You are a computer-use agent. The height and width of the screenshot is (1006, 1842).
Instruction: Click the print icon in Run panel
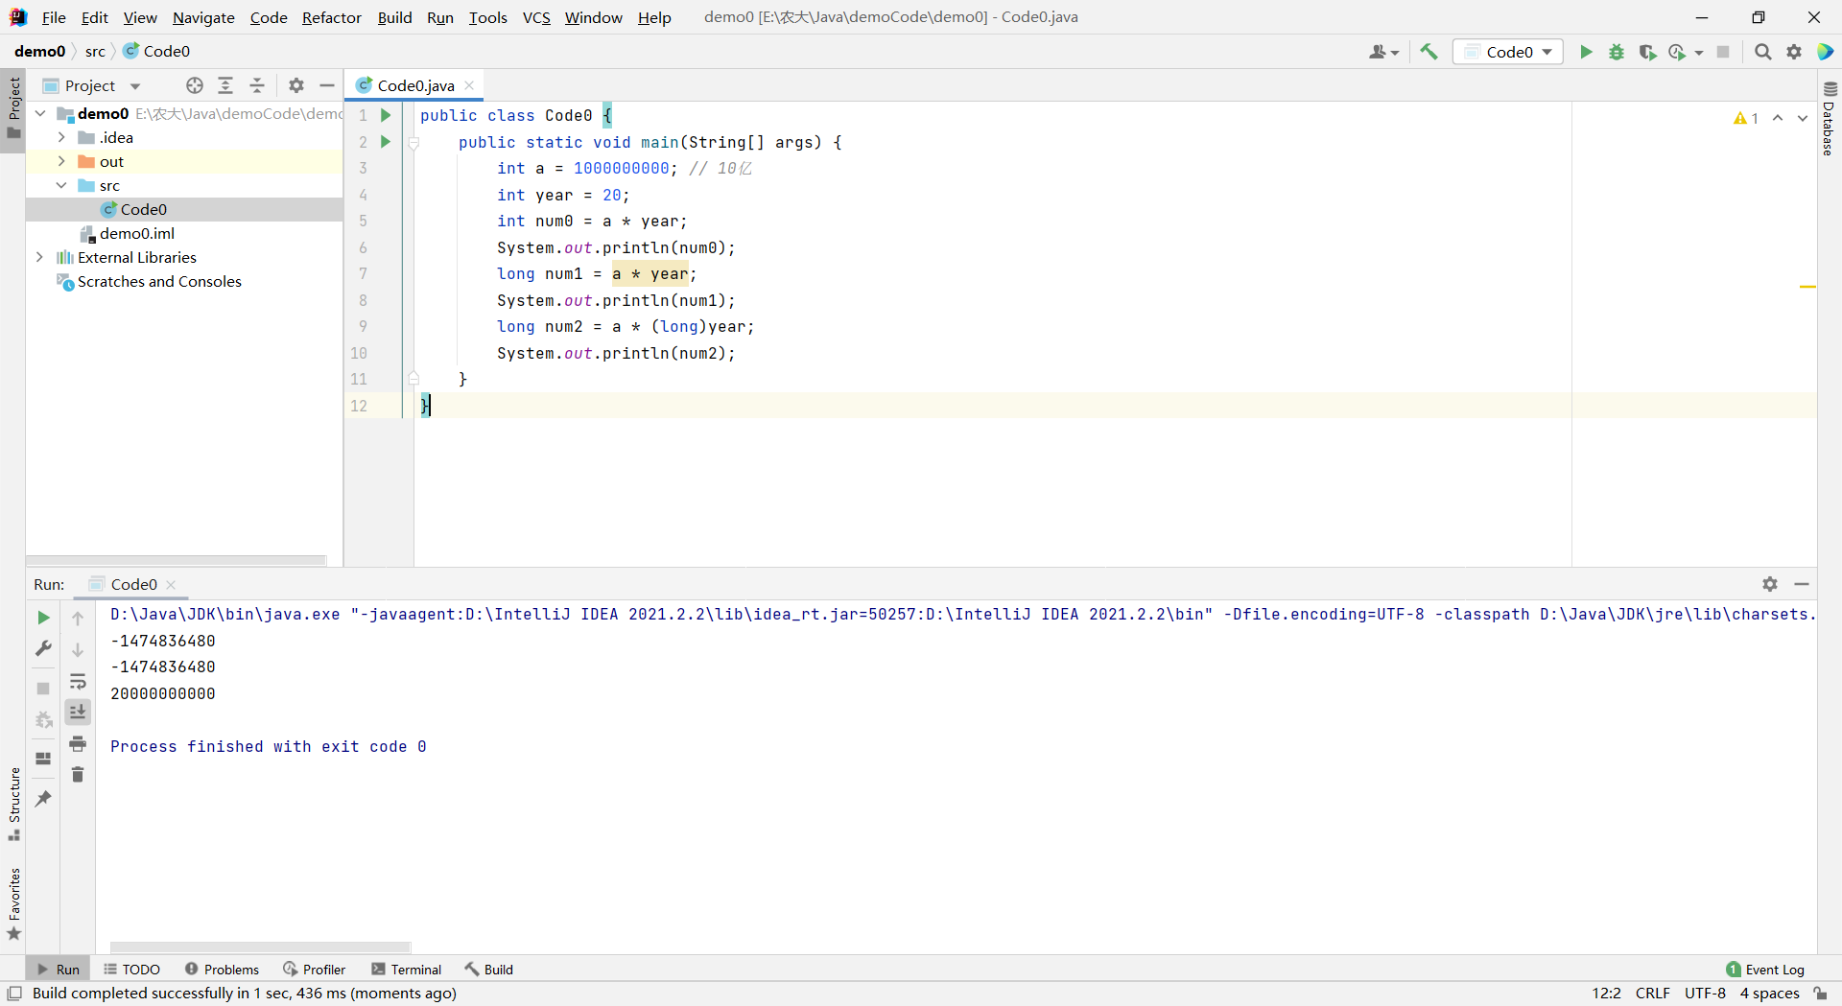78,743
